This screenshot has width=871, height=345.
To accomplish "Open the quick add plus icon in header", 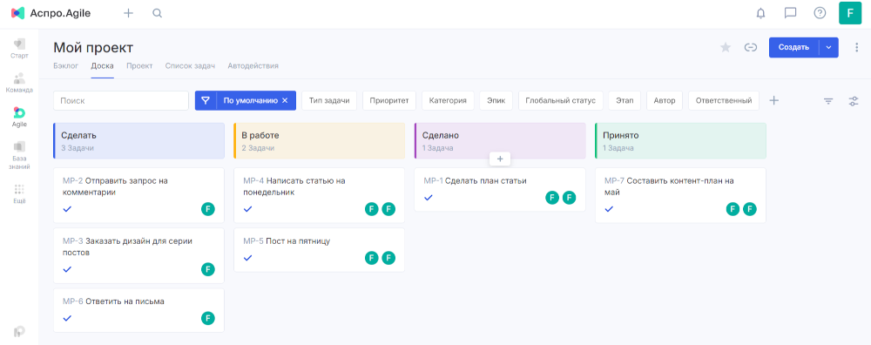I will pos(128,13).
